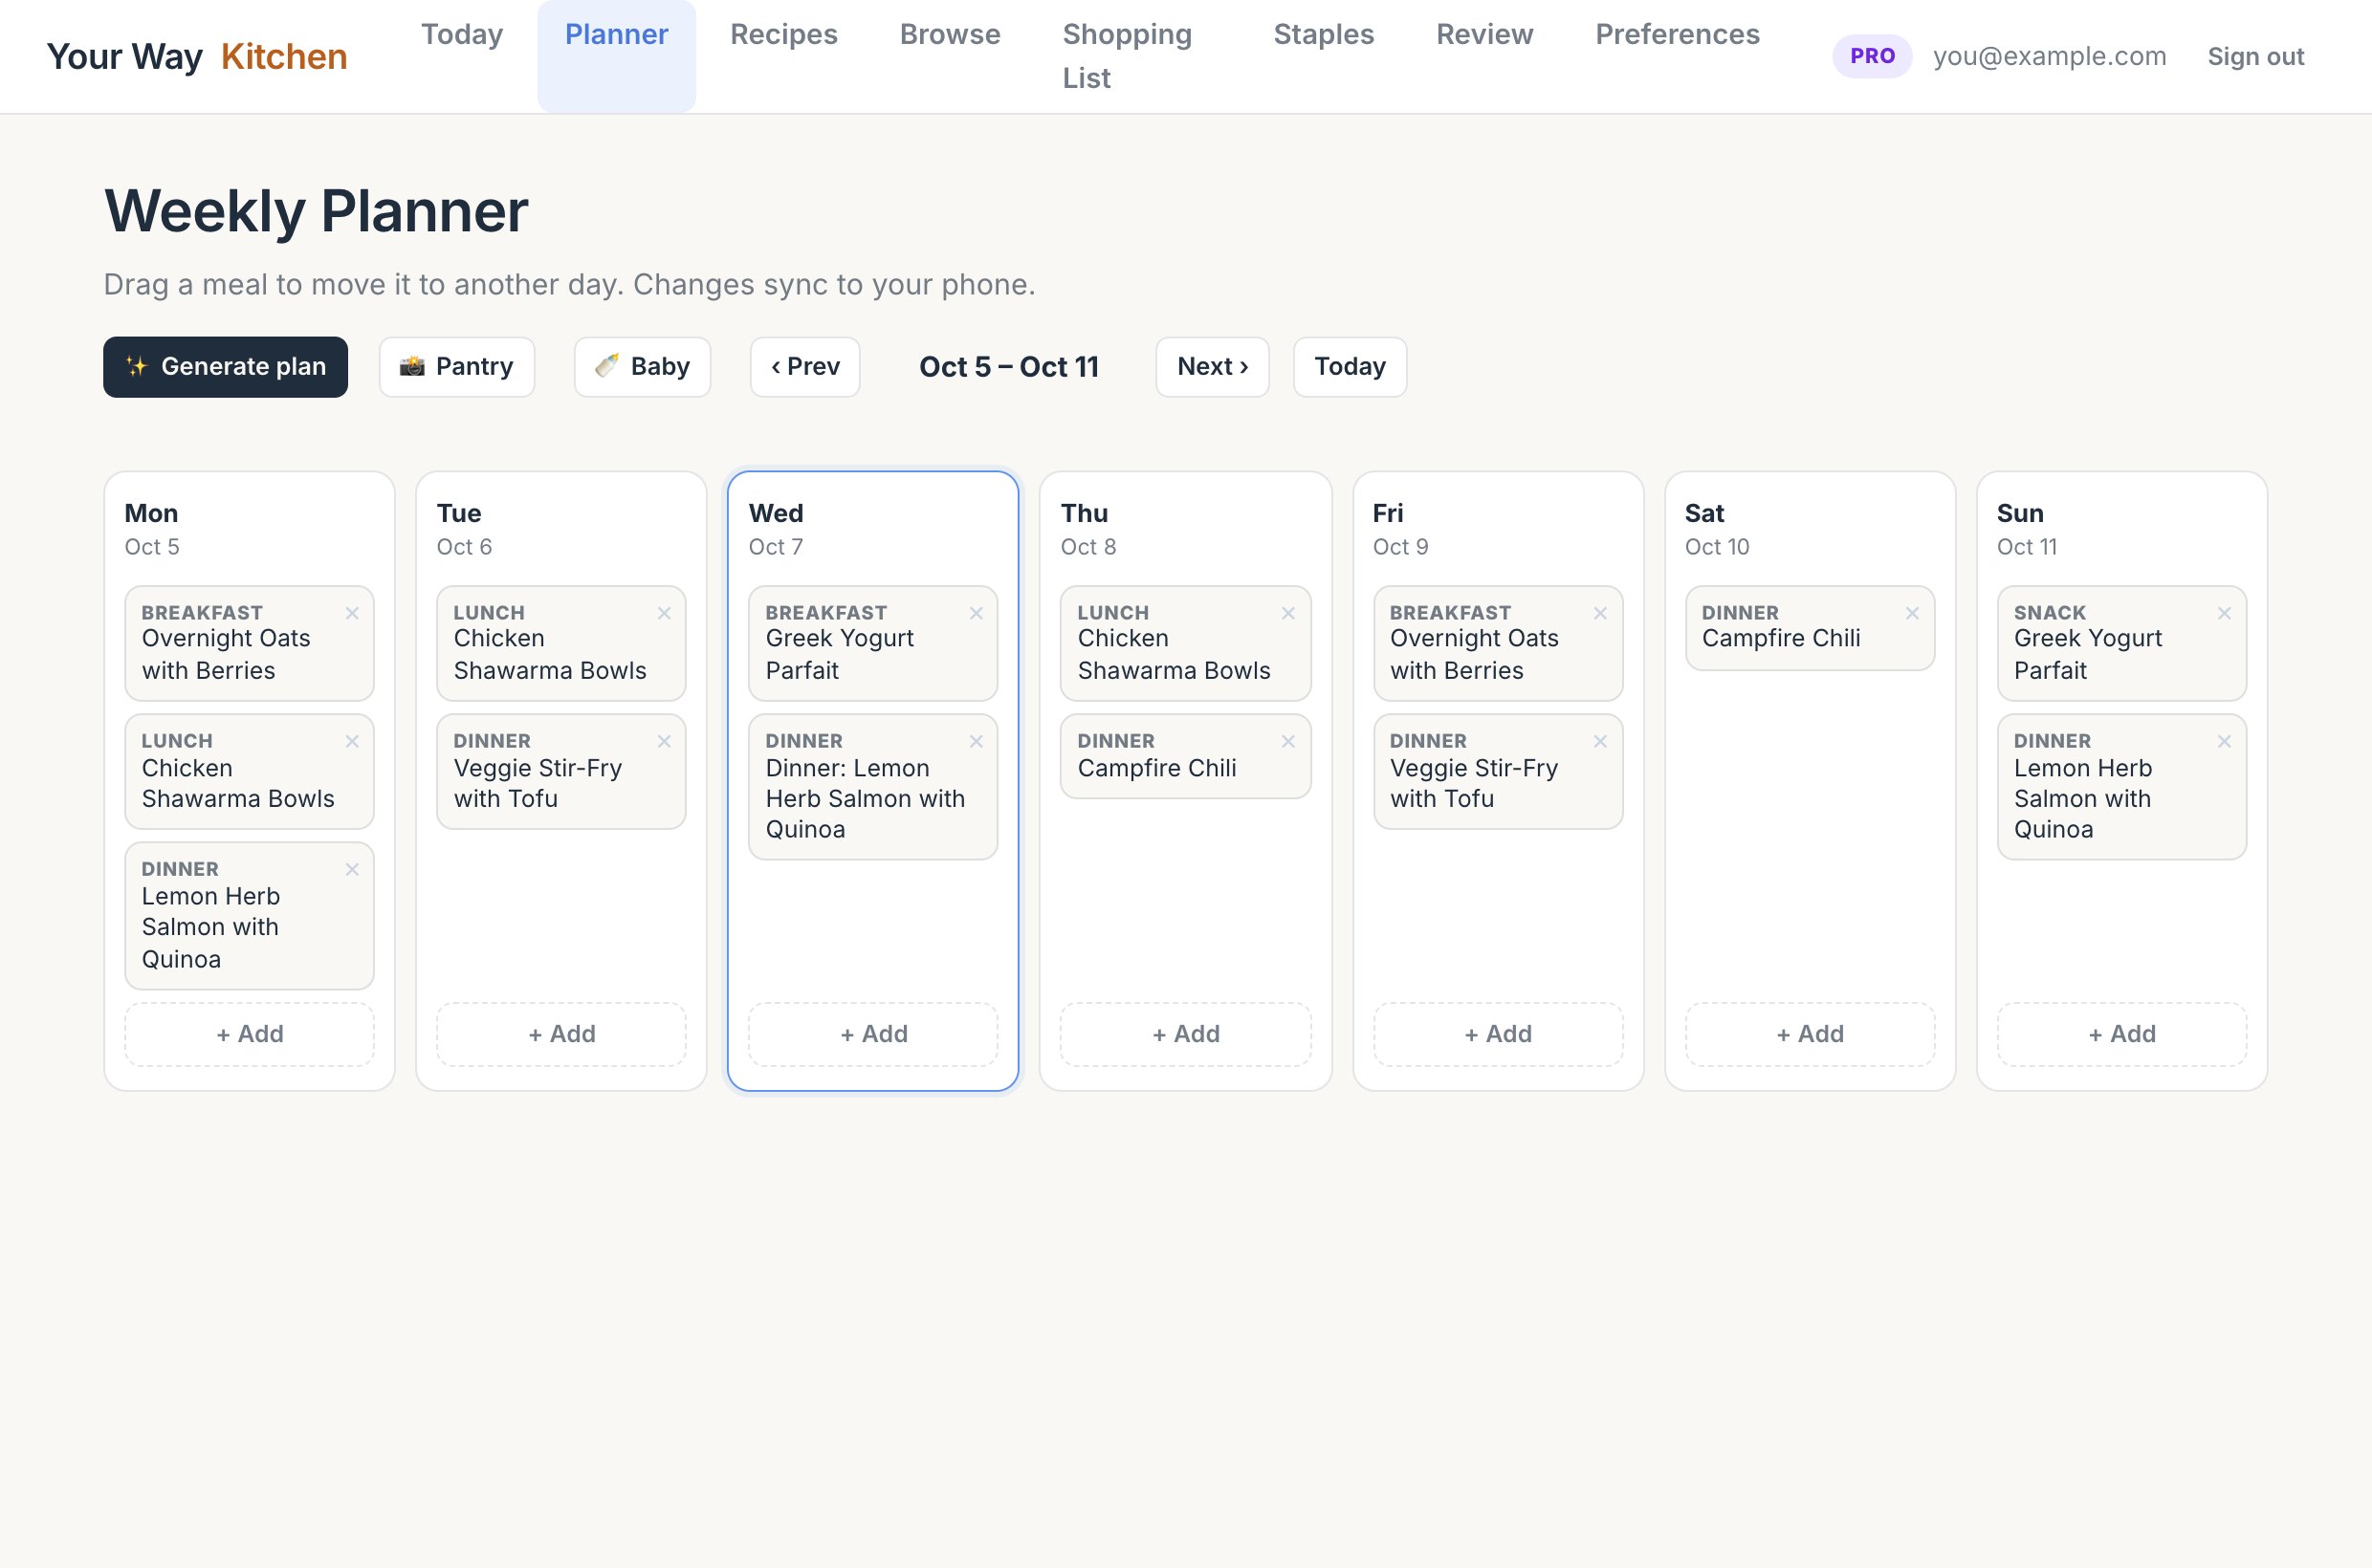
Task: Remove Saturday's Campfire Chili dinner
Action: pos(1913,613)
